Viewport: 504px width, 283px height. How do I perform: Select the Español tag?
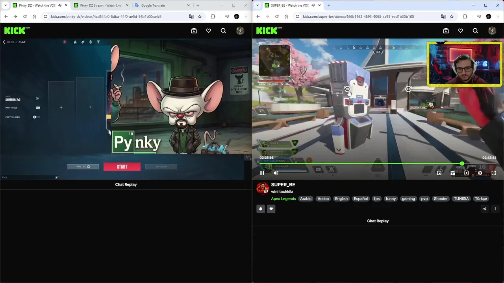[x=361, y=198]
